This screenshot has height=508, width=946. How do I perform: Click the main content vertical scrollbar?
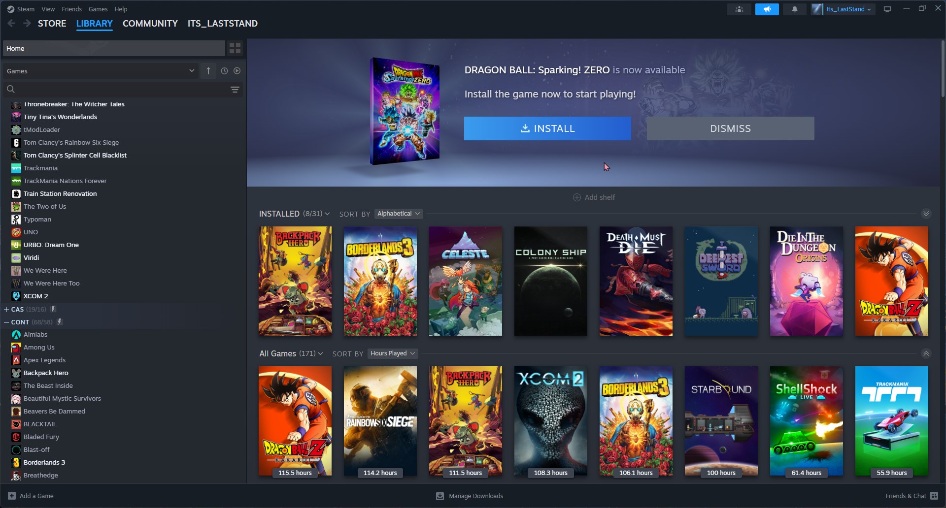pos(943,69)
